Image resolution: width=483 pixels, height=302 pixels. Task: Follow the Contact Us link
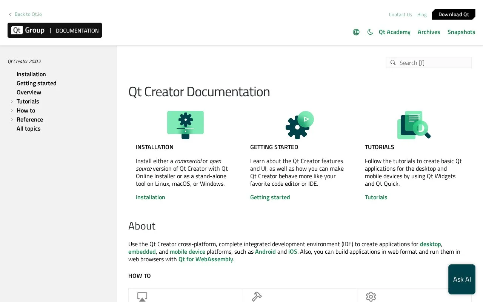click(400, 15)
